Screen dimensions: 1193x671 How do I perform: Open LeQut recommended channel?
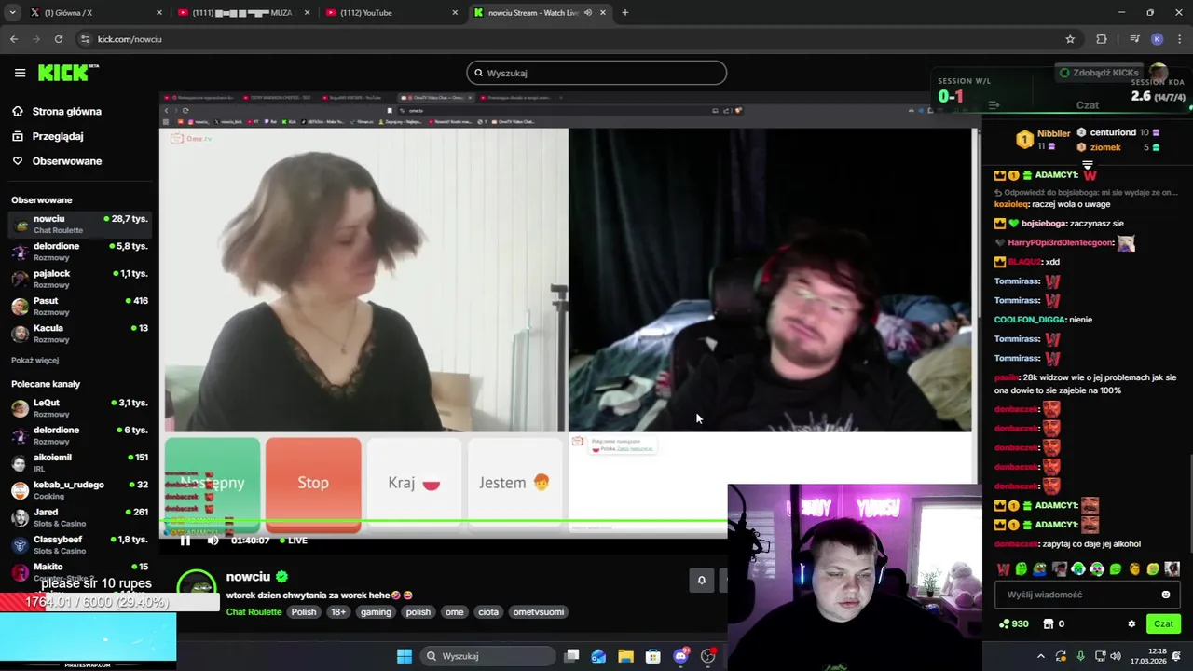tap(79, 407)
